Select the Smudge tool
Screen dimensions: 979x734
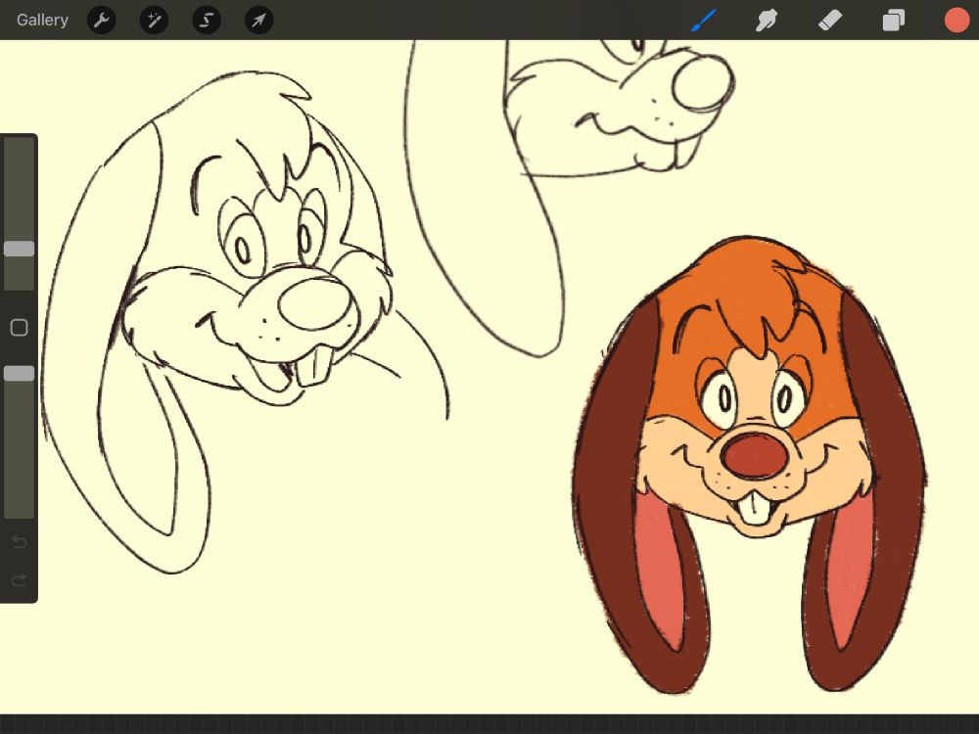(767, 20)
